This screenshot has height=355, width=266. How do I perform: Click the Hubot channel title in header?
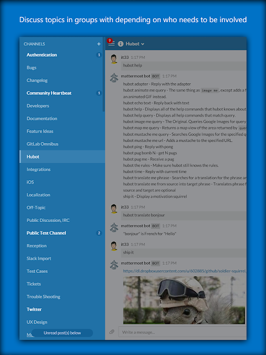click(132, 44)
